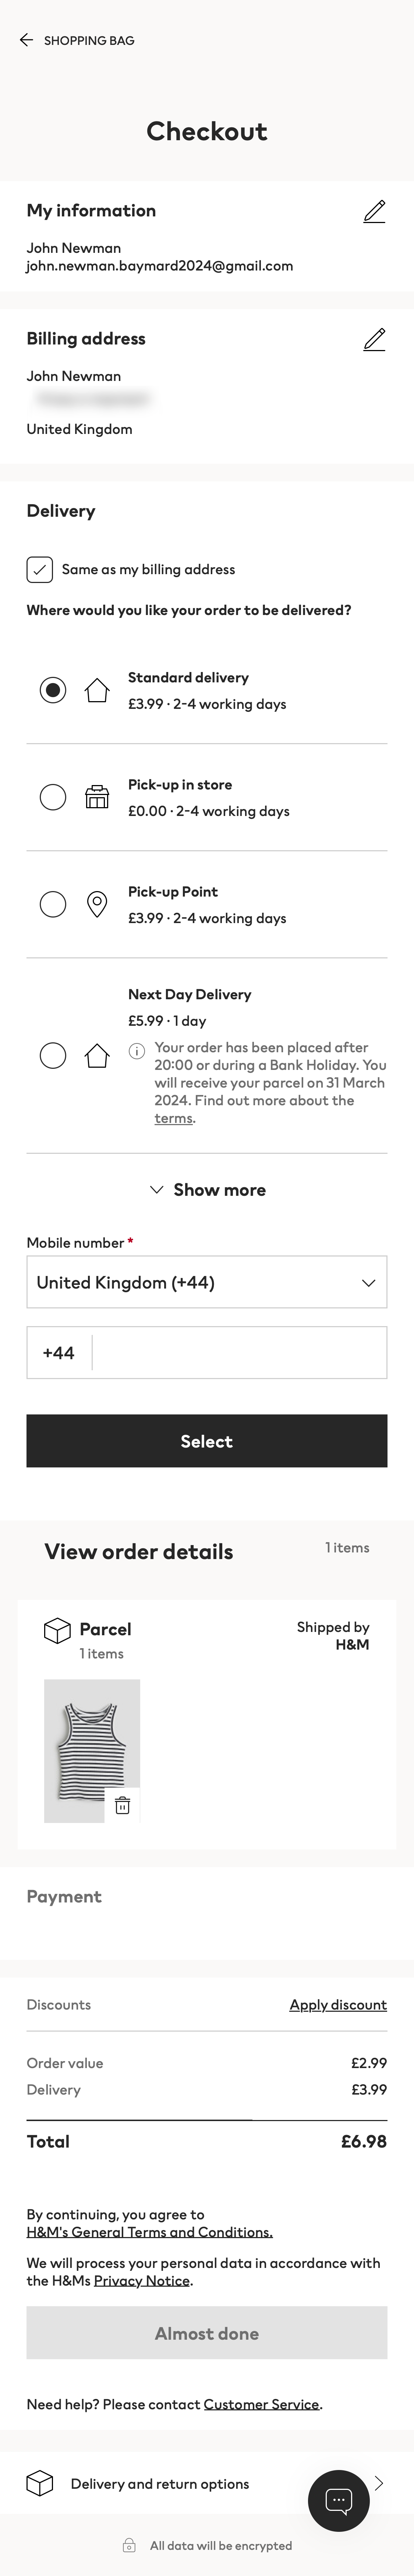Select the Pick-up in store radio button
Screen dimensions: 414x2576
[x=52, y=797]
